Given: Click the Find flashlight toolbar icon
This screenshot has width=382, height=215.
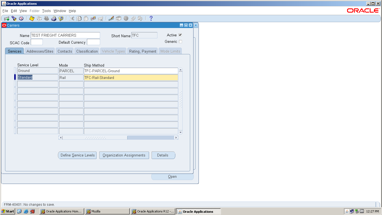Looking at the screenshot, I should (14, 18).
